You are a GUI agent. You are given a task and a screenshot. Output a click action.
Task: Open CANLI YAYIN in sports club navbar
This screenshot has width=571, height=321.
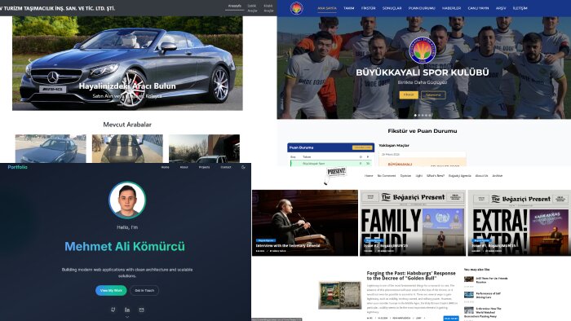478,8
